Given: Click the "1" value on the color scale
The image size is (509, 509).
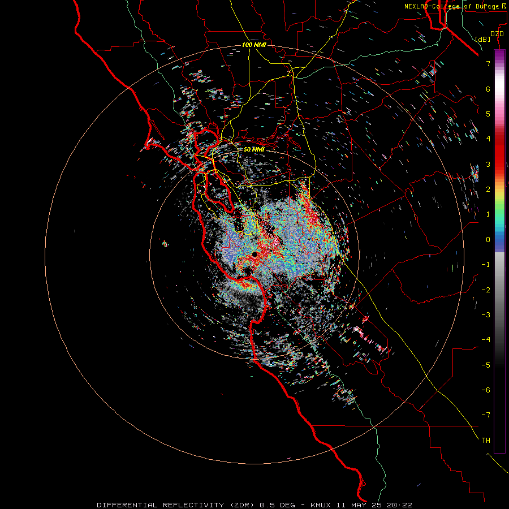Looking at the screenshot, I should [x=488, y=214].
